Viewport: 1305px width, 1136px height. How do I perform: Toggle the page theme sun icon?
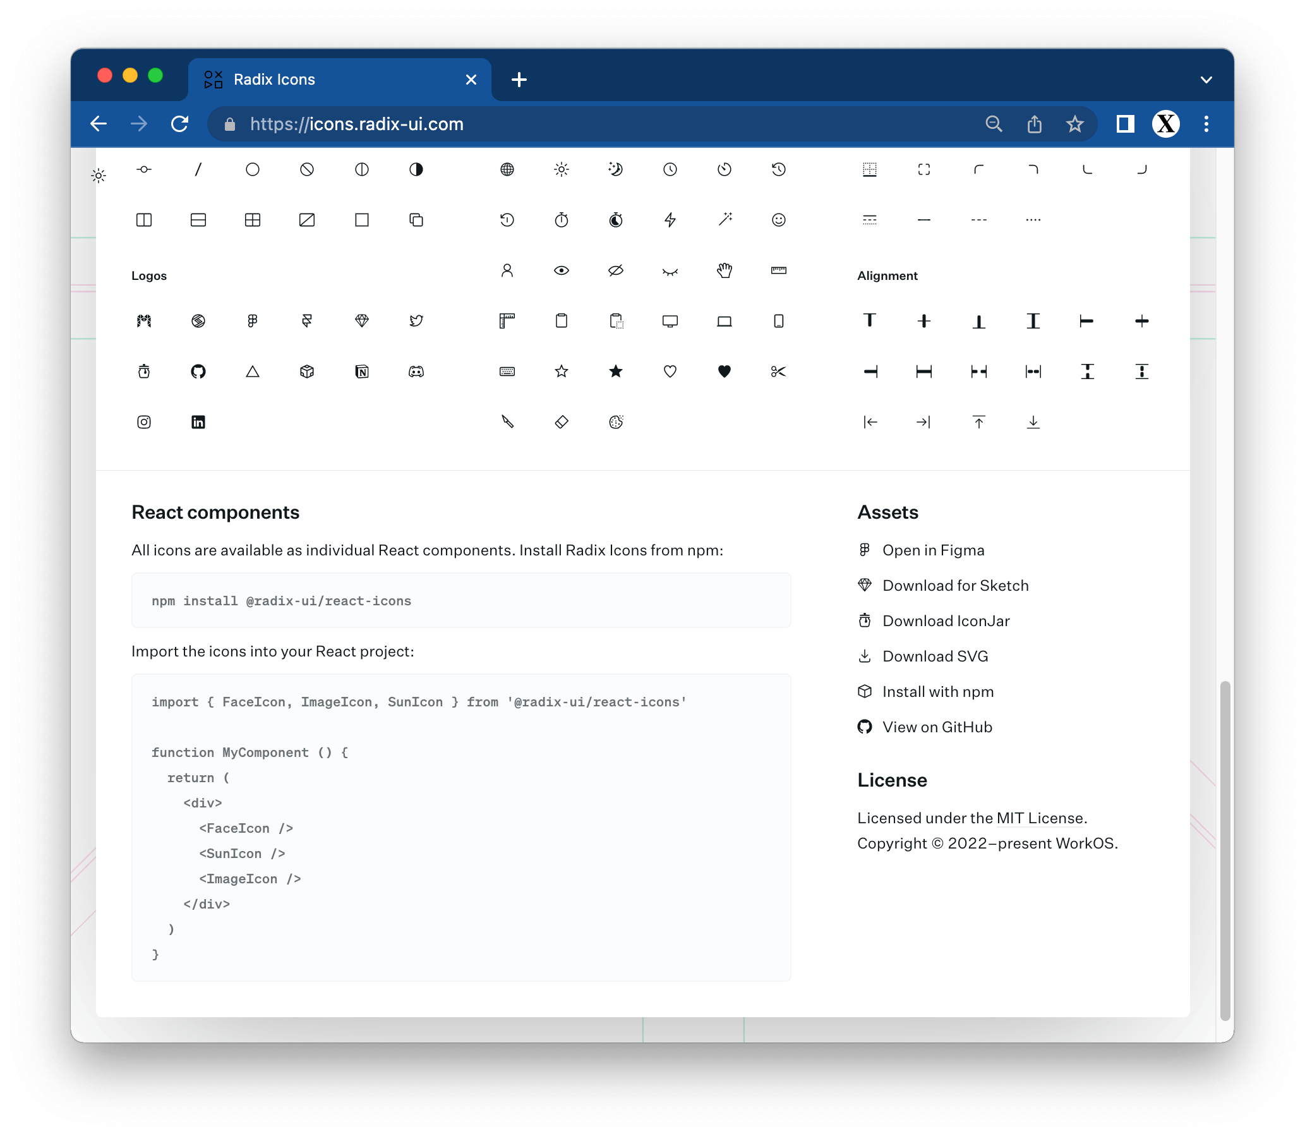pyautogui.click(x=99, y=176)
